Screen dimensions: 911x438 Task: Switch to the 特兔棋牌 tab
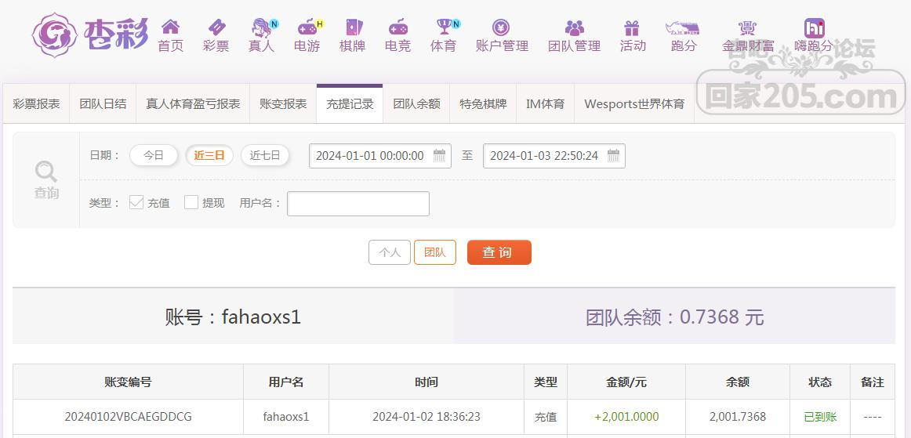[484, 104]
